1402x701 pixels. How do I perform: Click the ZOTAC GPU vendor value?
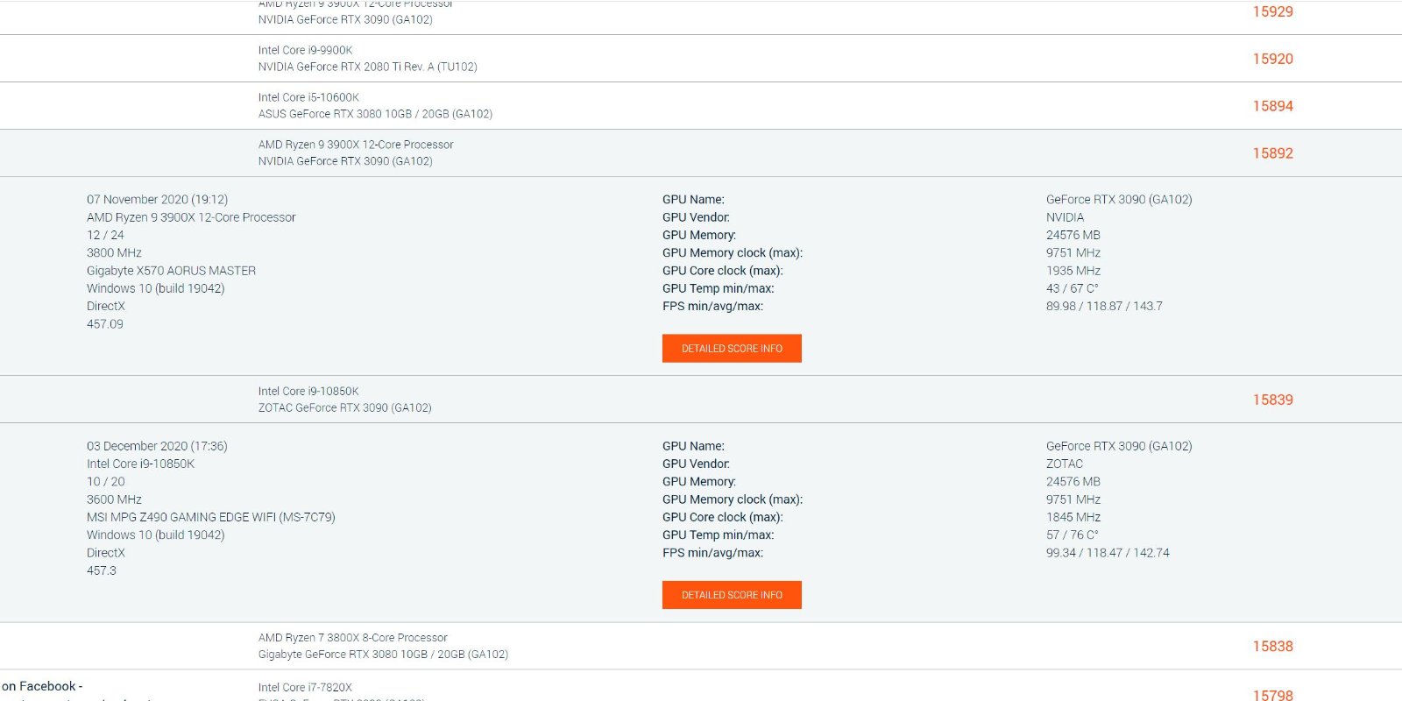pos(1065,464)
